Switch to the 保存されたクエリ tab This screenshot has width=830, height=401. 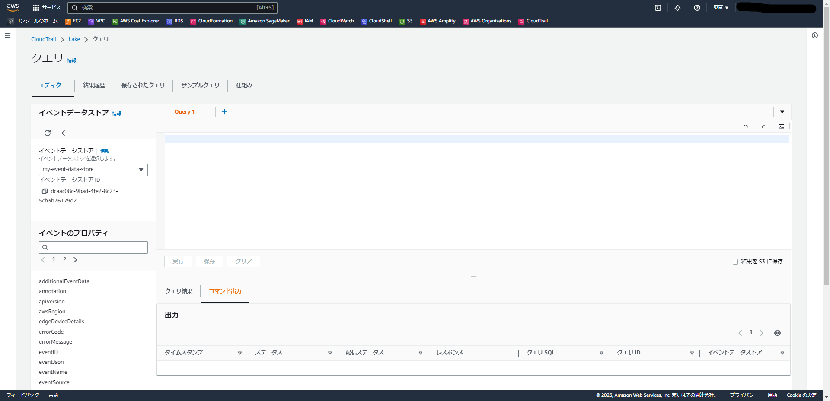click(x=143, y=85)
